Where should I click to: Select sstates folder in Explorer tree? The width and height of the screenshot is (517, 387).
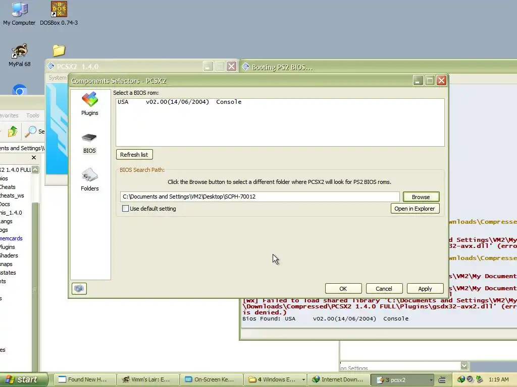(x=8, y=273)
